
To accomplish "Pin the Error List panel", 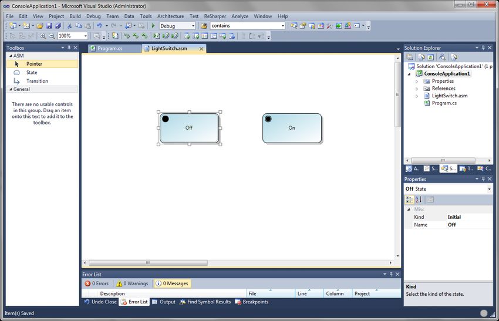I will (391, 274).
